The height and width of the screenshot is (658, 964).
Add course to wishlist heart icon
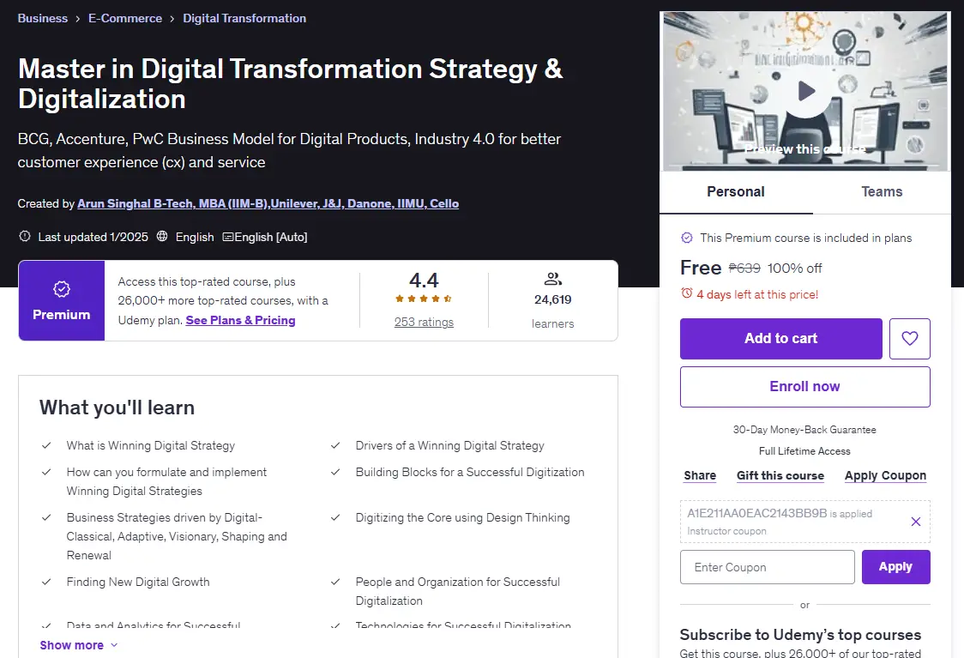click(x=909, y=338)
